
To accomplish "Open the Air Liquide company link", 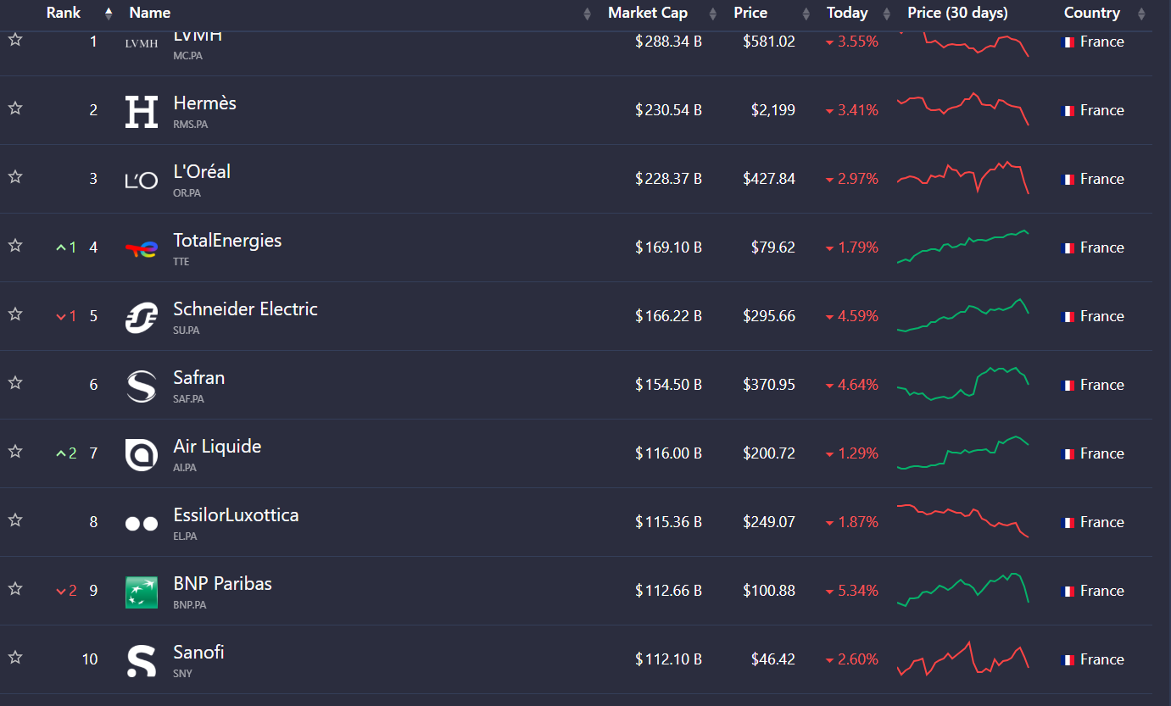I will [x=217, y=447].
